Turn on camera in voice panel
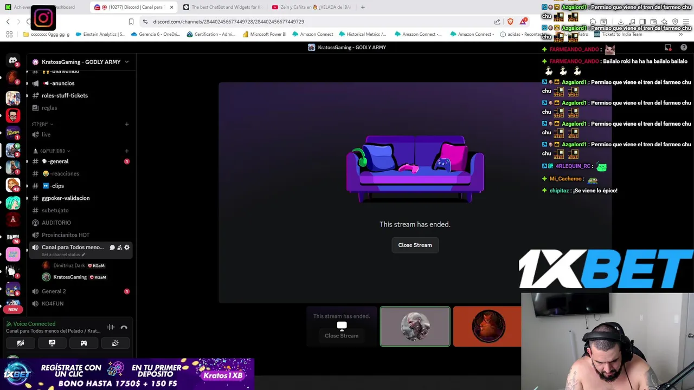The height and width of the screenshot is (390, 694). click(21, 343)
